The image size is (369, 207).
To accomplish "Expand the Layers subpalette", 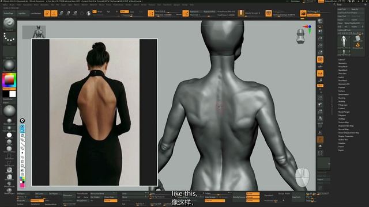I will tap(341, 77).
